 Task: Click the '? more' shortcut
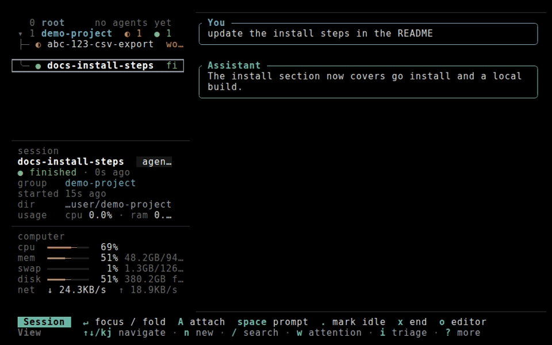click(x=462, y=333)
